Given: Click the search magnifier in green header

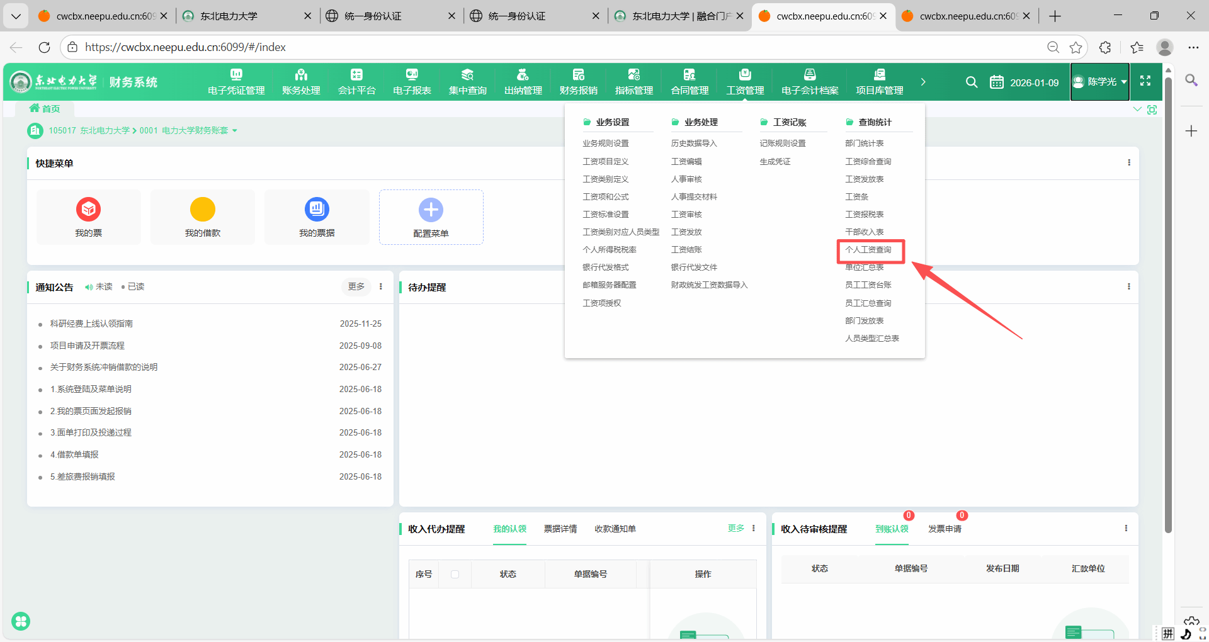Looking at the screenshot, I should (x=972, y=82).
